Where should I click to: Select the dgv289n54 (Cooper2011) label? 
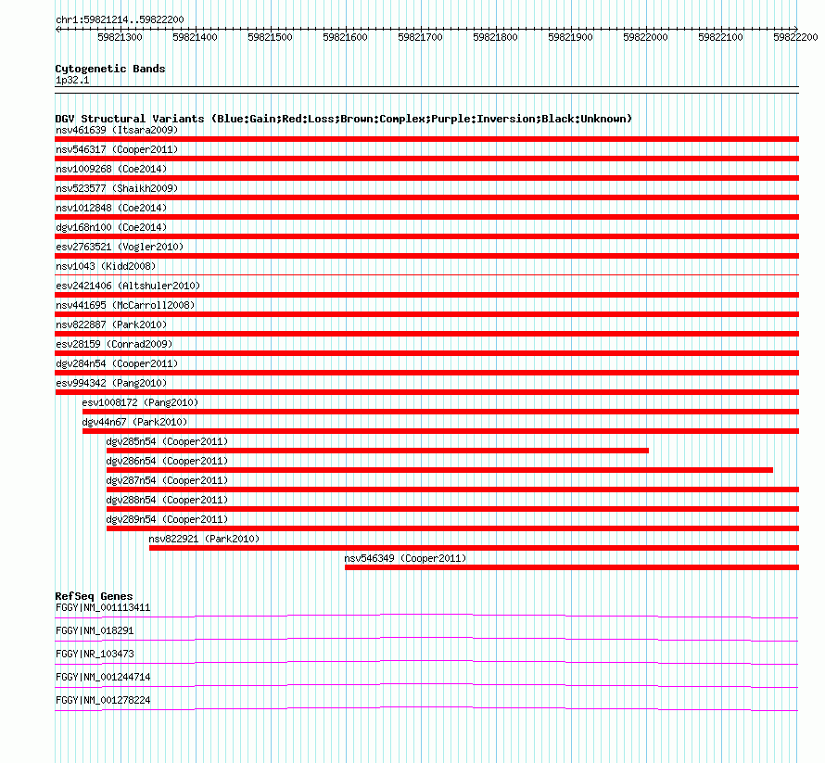(167, 519)
